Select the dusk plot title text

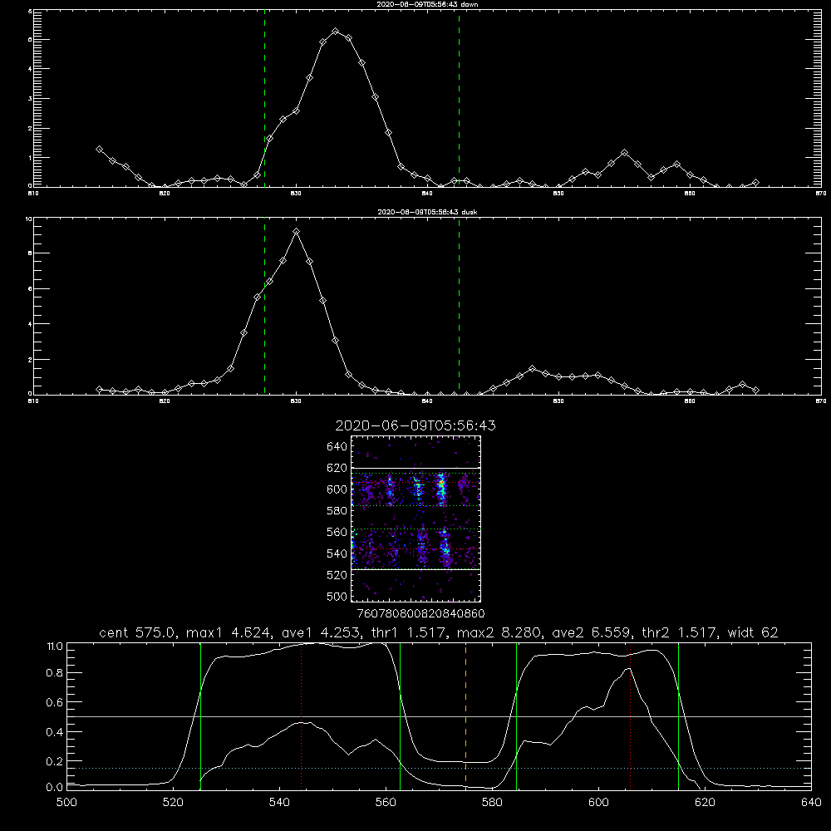point(427,212)
